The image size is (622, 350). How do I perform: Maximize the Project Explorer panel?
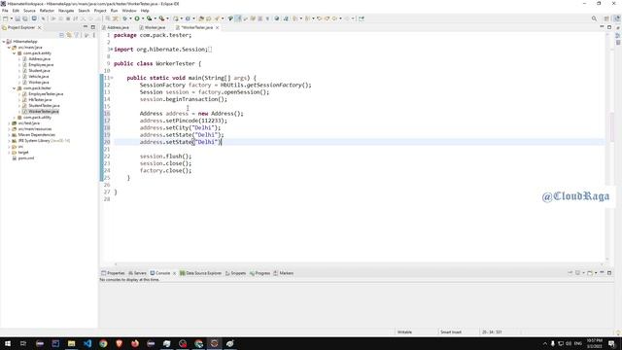tap(93, 27)
